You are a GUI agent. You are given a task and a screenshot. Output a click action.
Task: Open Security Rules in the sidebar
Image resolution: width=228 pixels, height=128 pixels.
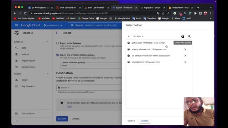[28, 67]
